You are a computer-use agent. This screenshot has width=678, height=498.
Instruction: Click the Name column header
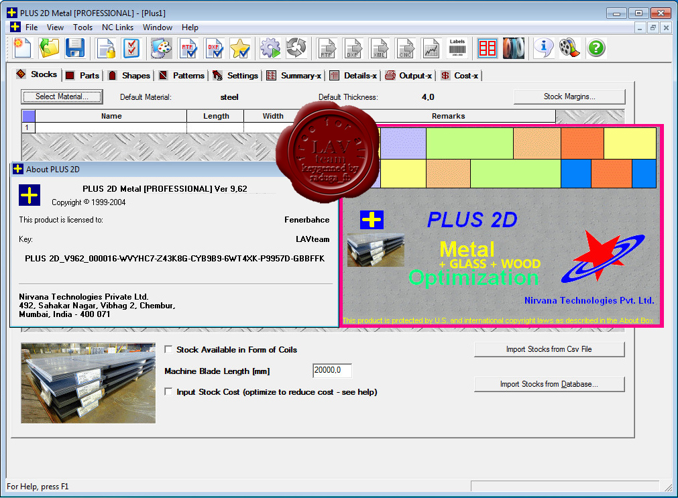pos(111,116)
